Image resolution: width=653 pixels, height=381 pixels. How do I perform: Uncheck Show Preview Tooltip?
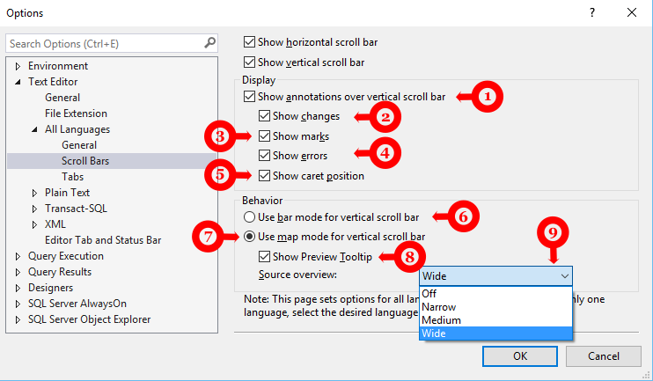265,257
